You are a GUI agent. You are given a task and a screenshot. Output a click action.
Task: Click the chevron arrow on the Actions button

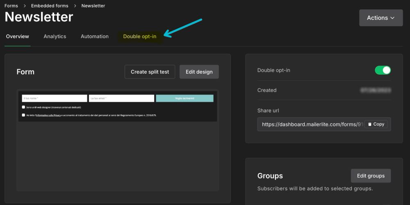pyautogui.click(x=392, y=18)
